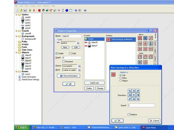The image size is (174, 130).
Task: Select the blue Move Free action icon
Action: [x=145, y=38]
